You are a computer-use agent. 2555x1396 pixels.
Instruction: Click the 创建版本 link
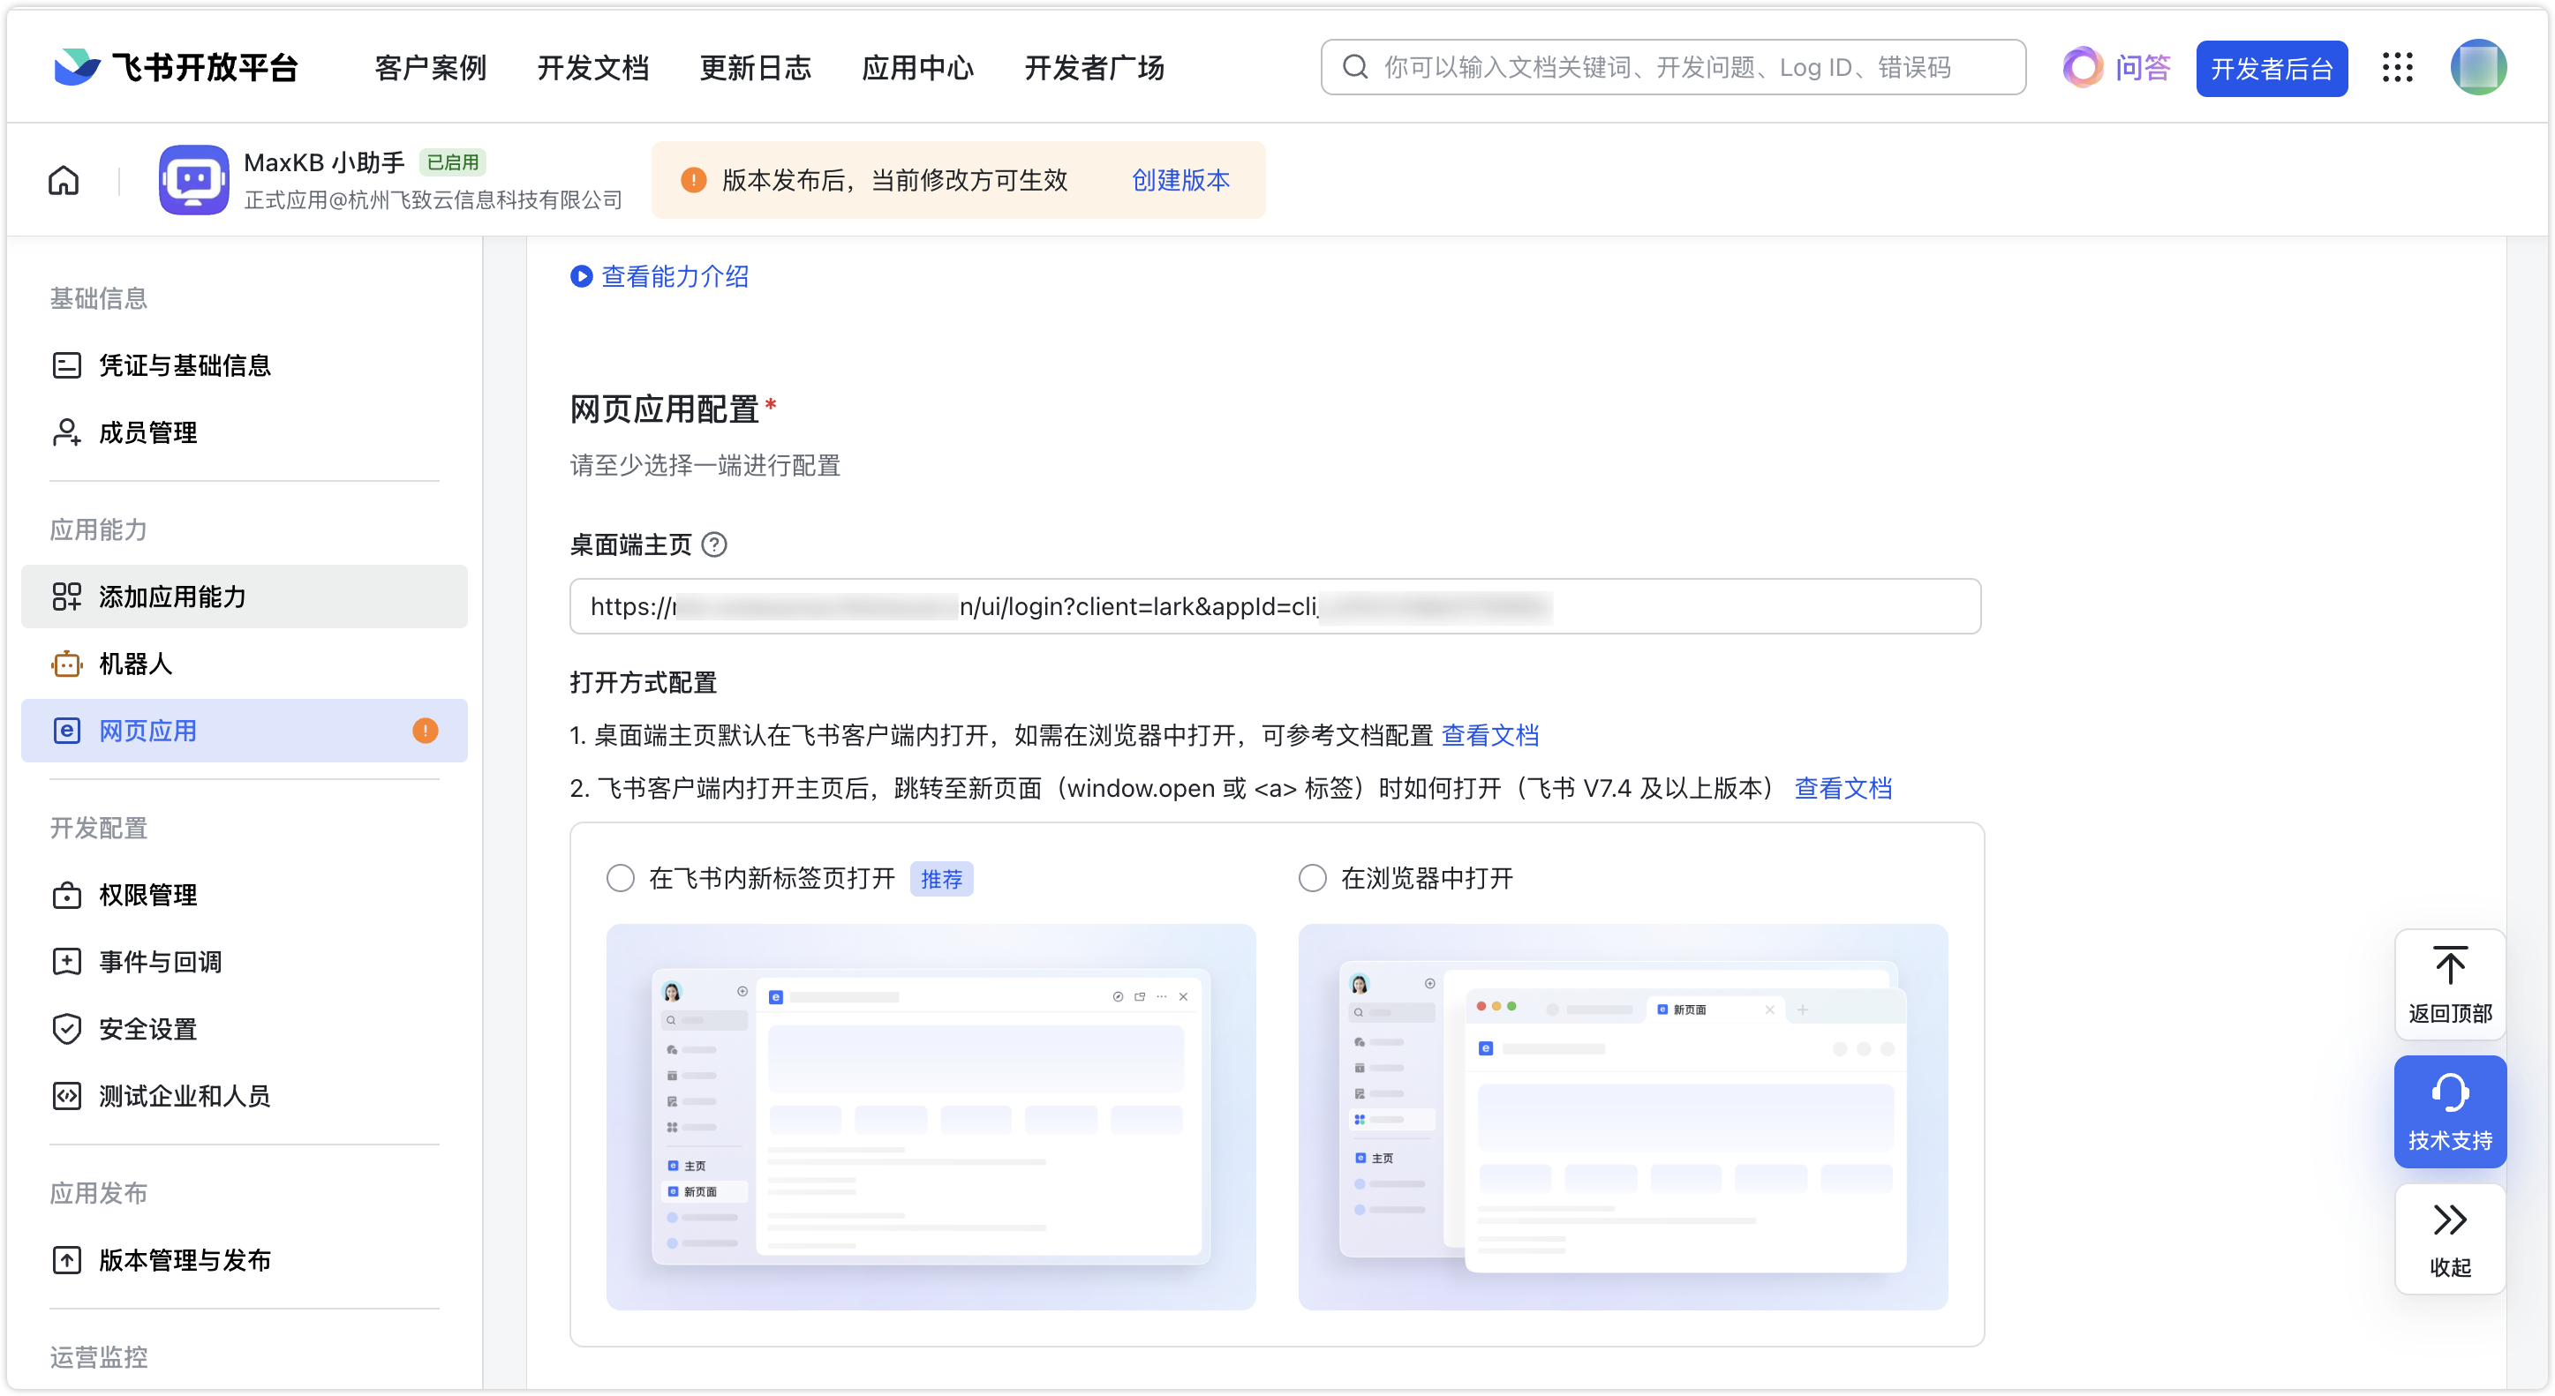(x=1180, y=179)
